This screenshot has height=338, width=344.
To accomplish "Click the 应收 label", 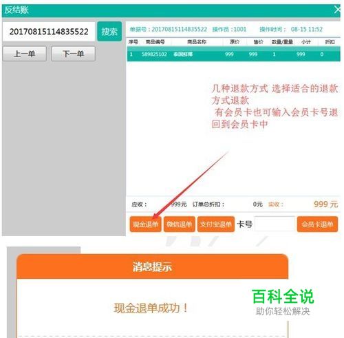I will [x=139, y=204].
